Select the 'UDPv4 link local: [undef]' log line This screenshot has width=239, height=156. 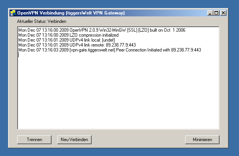point(66,40)
